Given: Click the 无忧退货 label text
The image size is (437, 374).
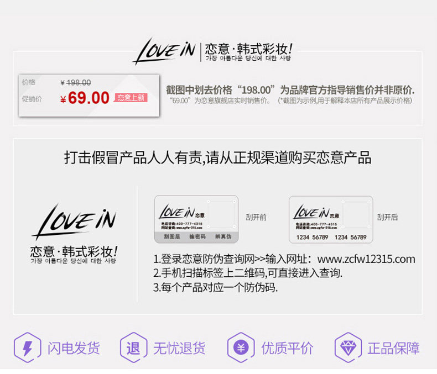Looking at the screenshot, I should 179,348.
